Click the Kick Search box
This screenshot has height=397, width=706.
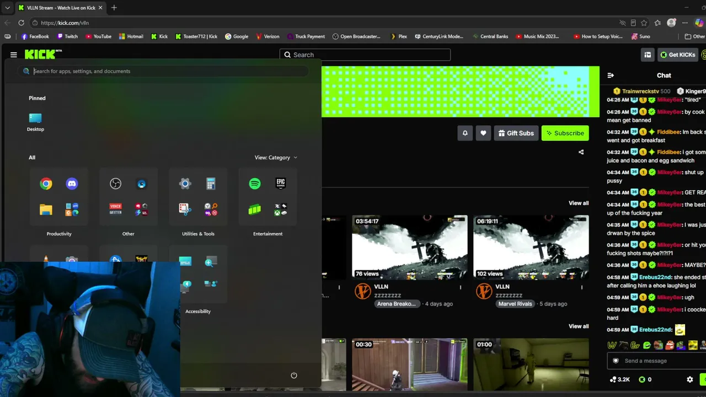pos(365,55)
